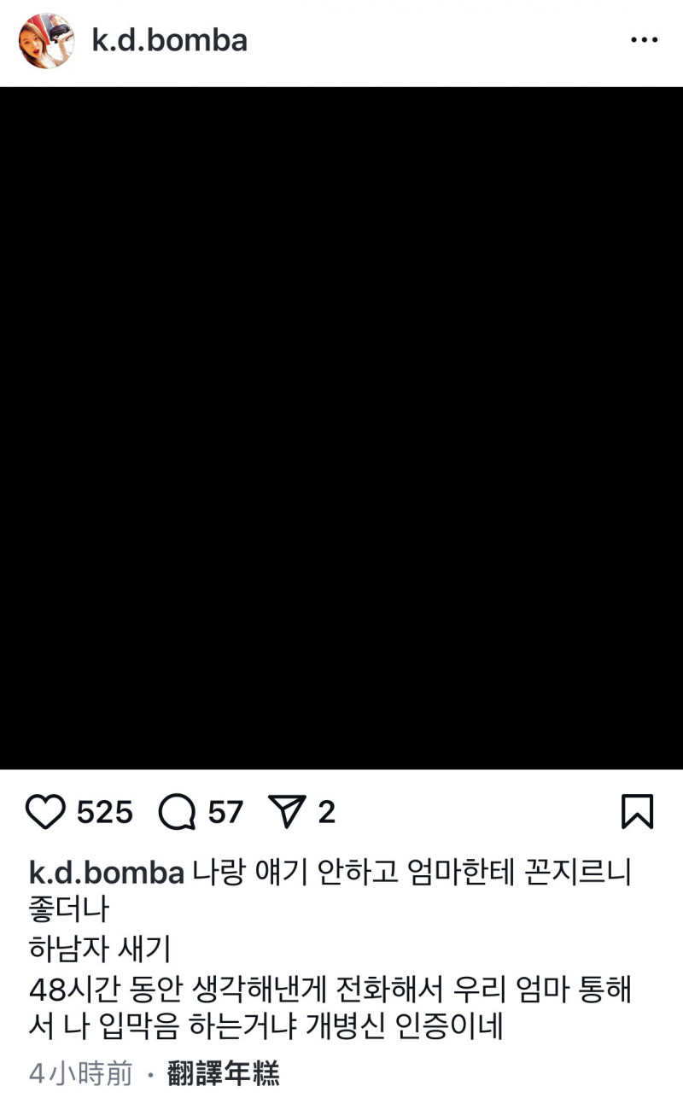Share the post with the paper plane icon
Screen dimensions: 683x1104
coord(287,812)
